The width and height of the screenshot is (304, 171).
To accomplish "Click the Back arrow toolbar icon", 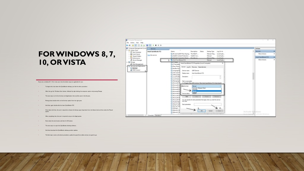I will tap(127, 45).
